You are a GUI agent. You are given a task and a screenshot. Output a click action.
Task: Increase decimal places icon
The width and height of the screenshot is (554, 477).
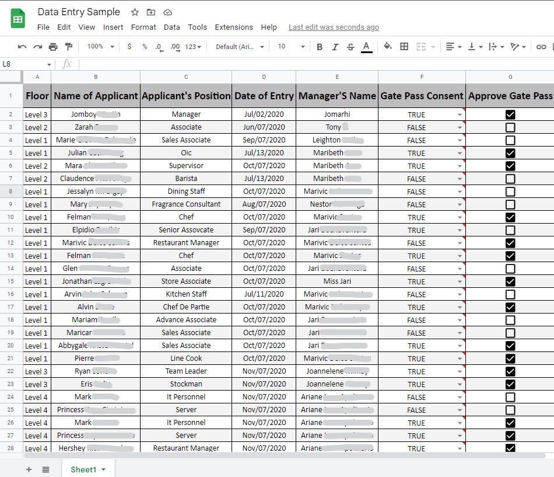[x=175, y=47]
